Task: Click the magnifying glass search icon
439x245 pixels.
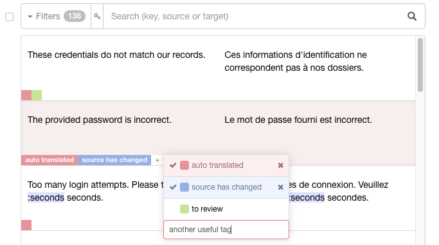Action: [x=411, y=16]
